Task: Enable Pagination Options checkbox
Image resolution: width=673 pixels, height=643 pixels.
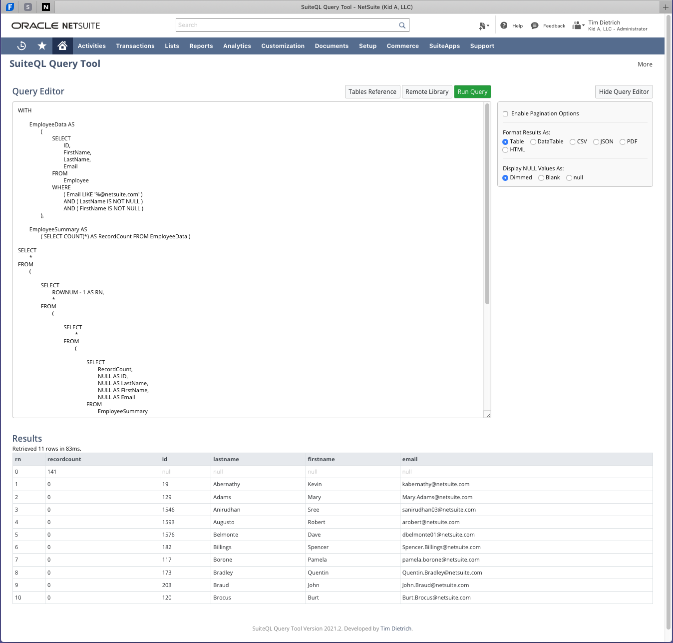Action: click(x=505, y=114)
